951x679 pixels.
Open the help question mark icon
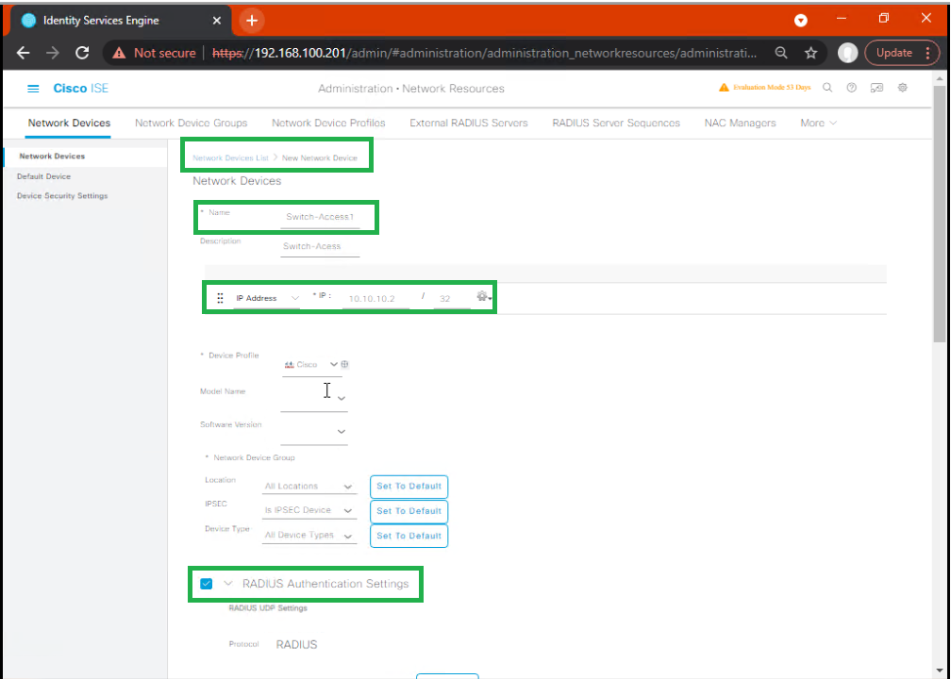[852, 88]
